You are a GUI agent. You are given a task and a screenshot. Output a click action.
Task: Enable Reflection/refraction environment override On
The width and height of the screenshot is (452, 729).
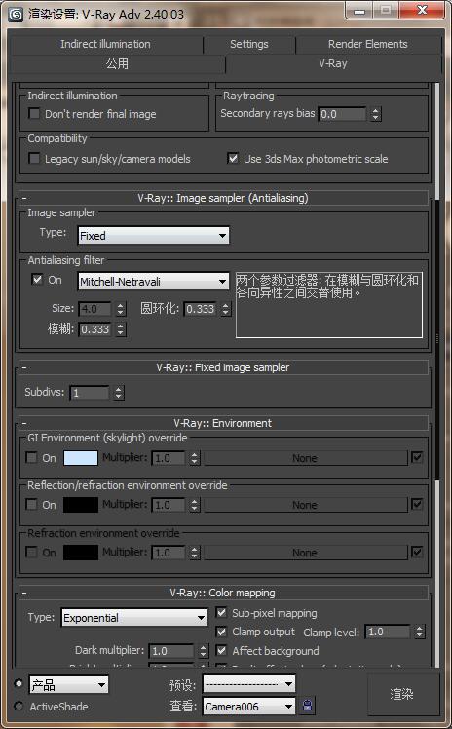point(31,504)
